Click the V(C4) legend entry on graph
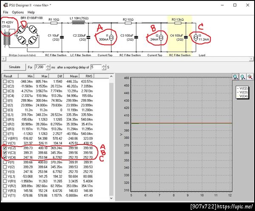The height and width of the screenshot is (211, 255). [x=242, y=96]
